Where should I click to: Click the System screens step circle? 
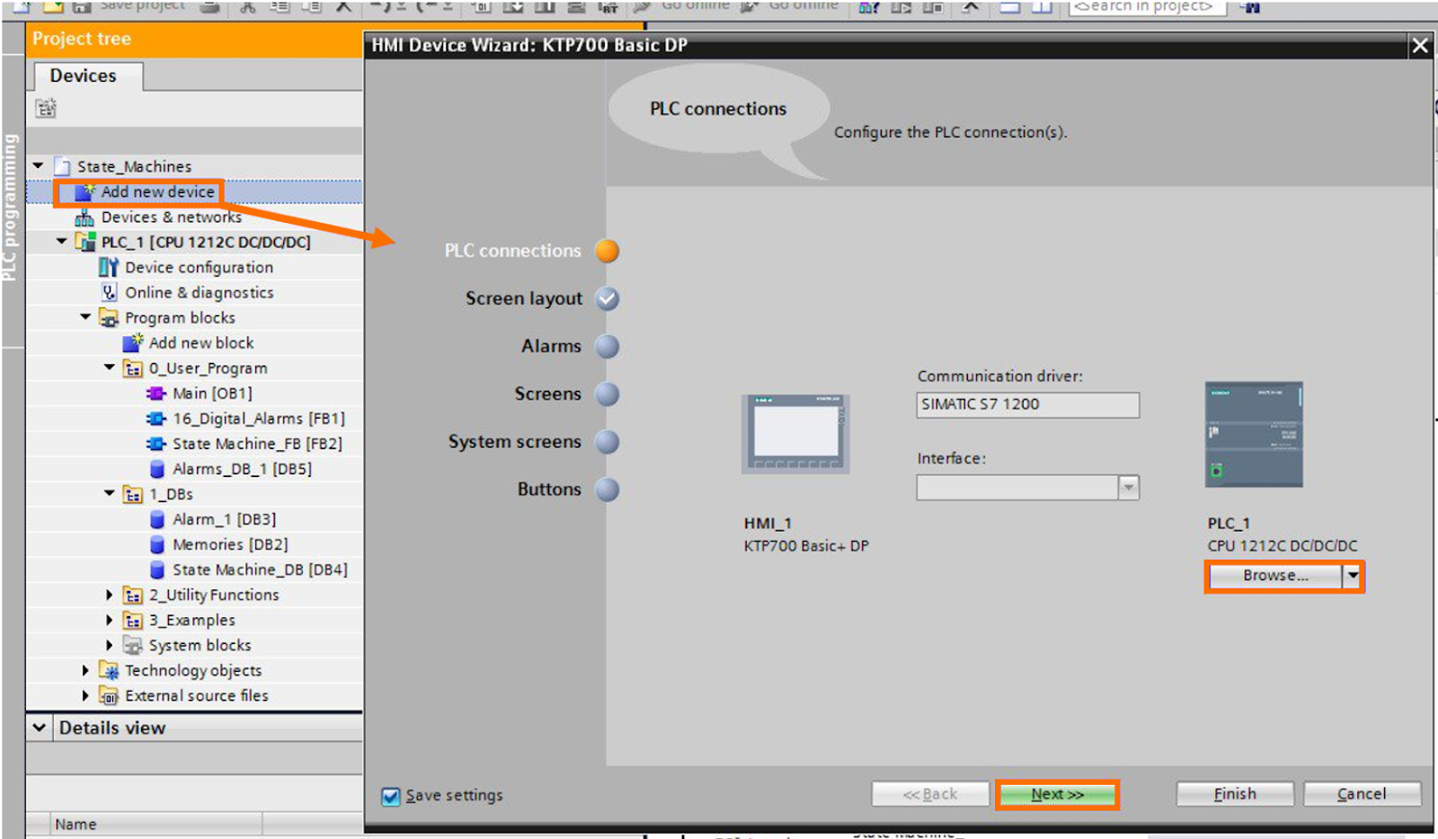[x=608, y=441]
